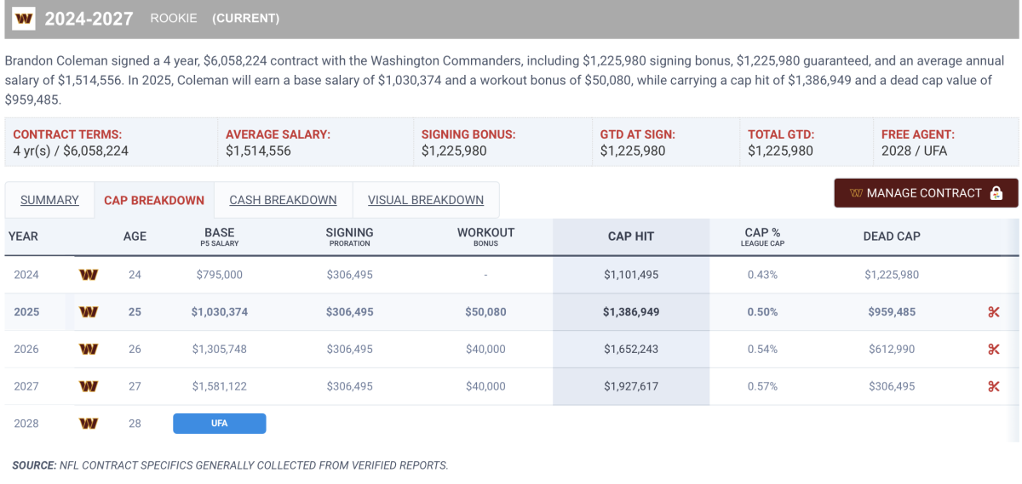Click the Year column header
Screen dimensions: 1022x484
point(23,236)
